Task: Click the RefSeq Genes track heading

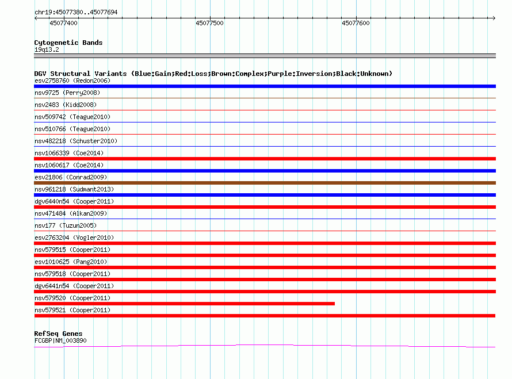Action: coord(58,334)
